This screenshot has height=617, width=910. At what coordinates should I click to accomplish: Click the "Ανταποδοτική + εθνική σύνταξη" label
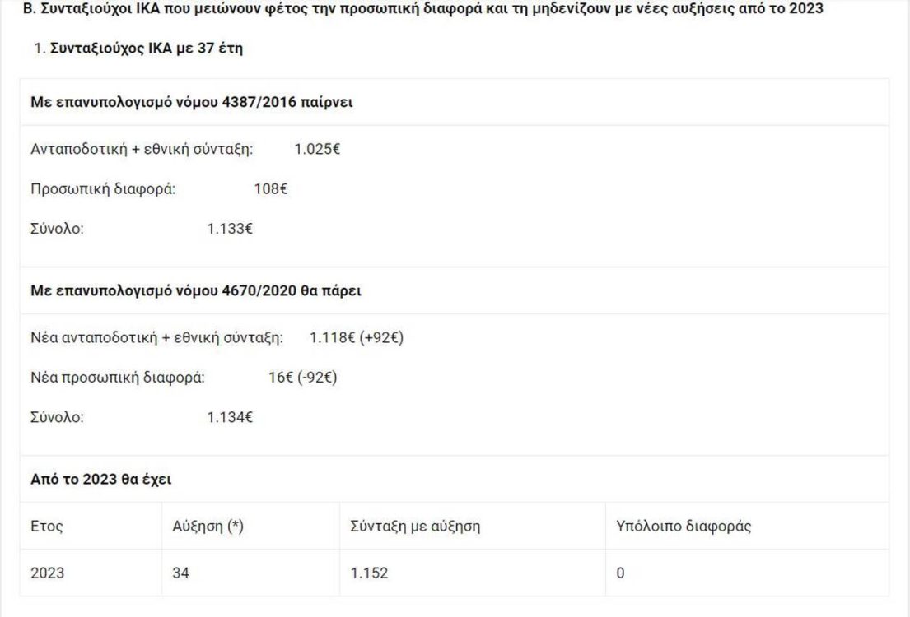pyautogui.click(x=142, y=149)
